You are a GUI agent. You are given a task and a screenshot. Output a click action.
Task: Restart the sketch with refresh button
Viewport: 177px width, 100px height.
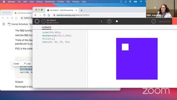click(109, 21)
